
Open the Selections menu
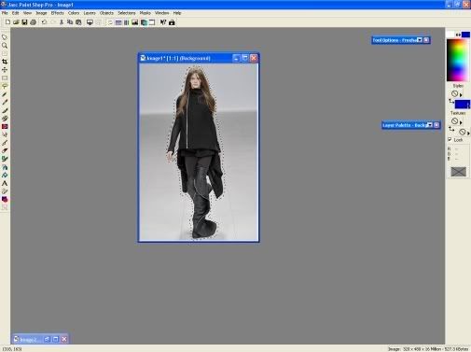(127, 13)
